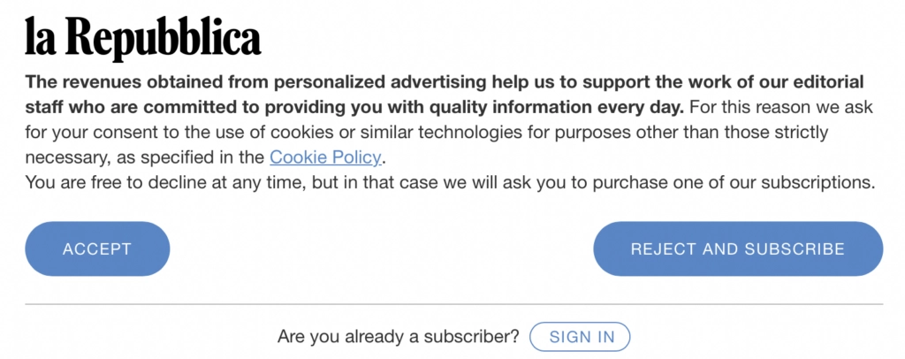Click the la Repubblica logo

(143, 37)
